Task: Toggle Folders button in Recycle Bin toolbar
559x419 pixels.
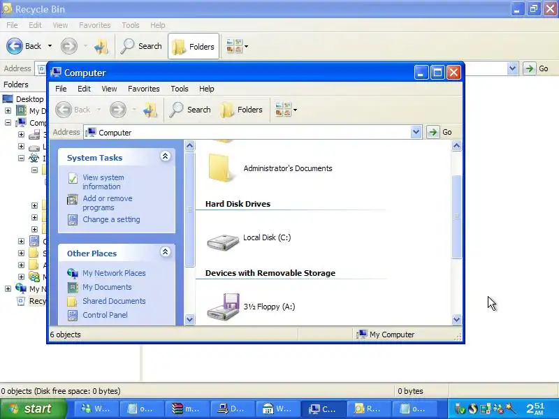Action: click(x=194, y=46)
